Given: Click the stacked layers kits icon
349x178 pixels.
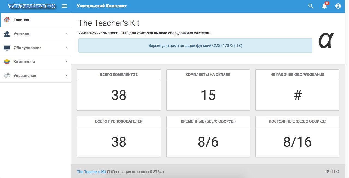Looking at the screenshot, I should pos(7,62).
